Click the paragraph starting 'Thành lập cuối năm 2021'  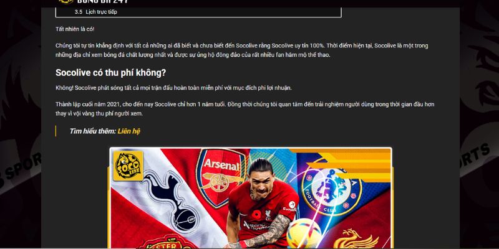pyautogui.click(x=245, y=109)
